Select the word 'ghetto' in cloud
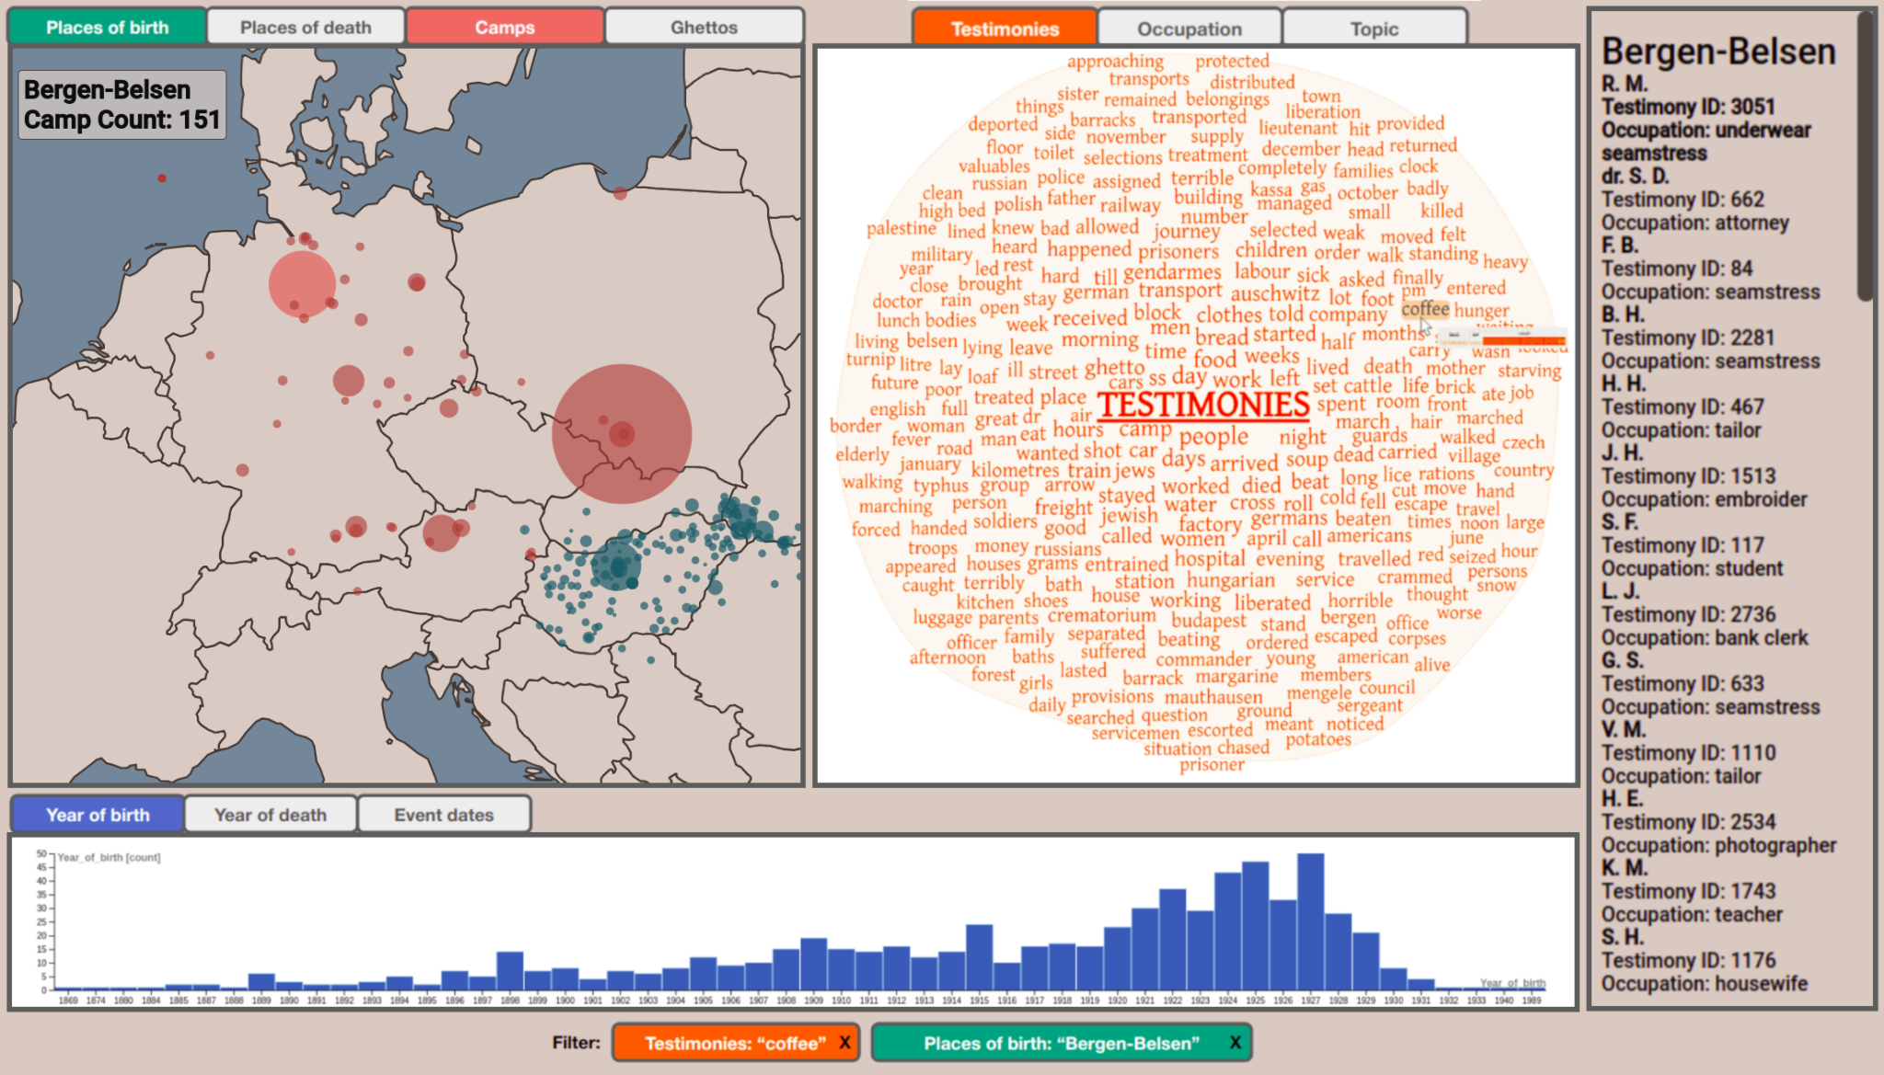 pyautogui.click(x=1114, y=368)
